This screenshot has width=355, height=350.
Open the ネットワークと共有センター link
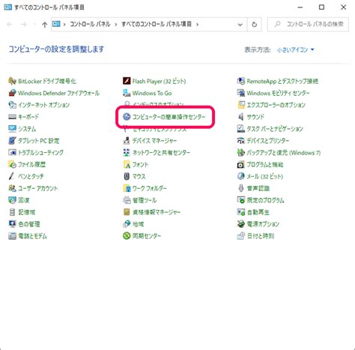[x=161, y=152]
